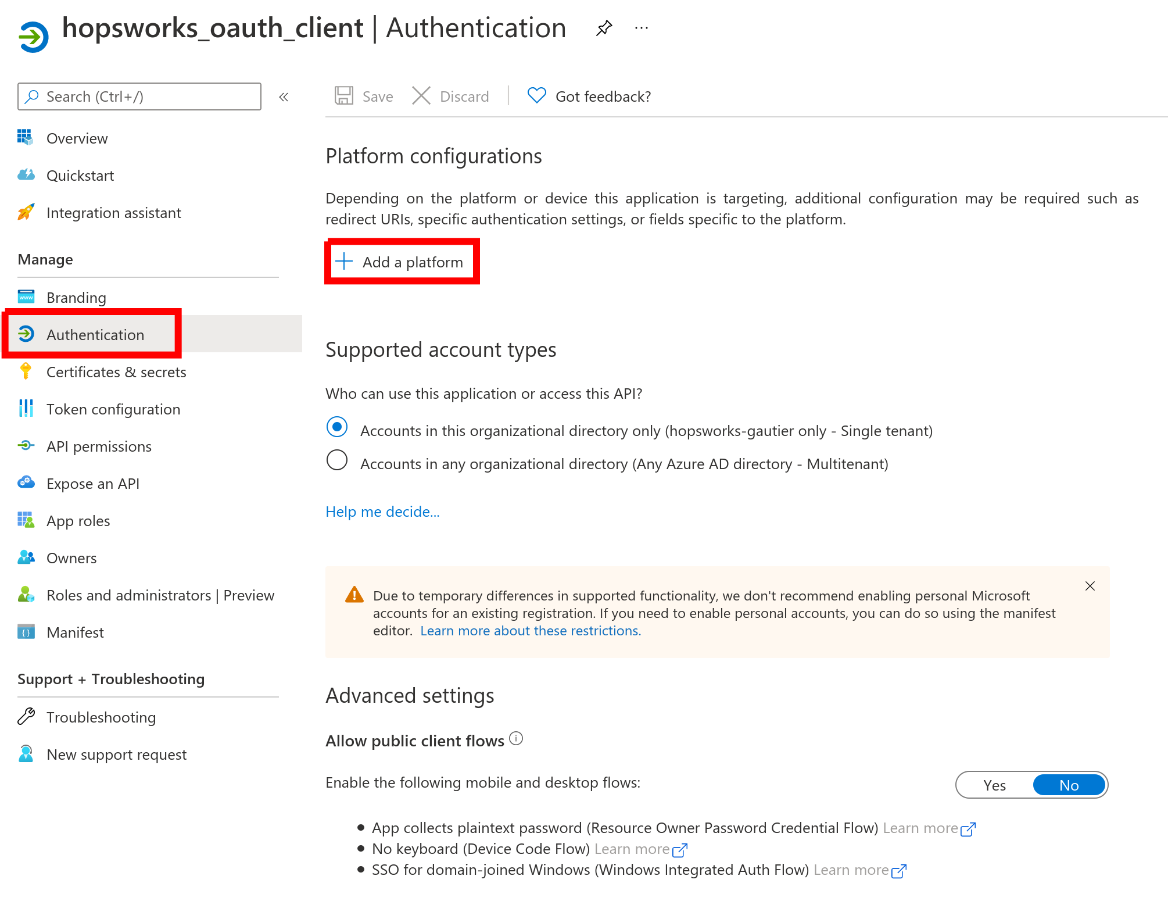Open the info icon beside public client flows
The height and width of the screenshot is (901, 1168).
coord(516,739)
